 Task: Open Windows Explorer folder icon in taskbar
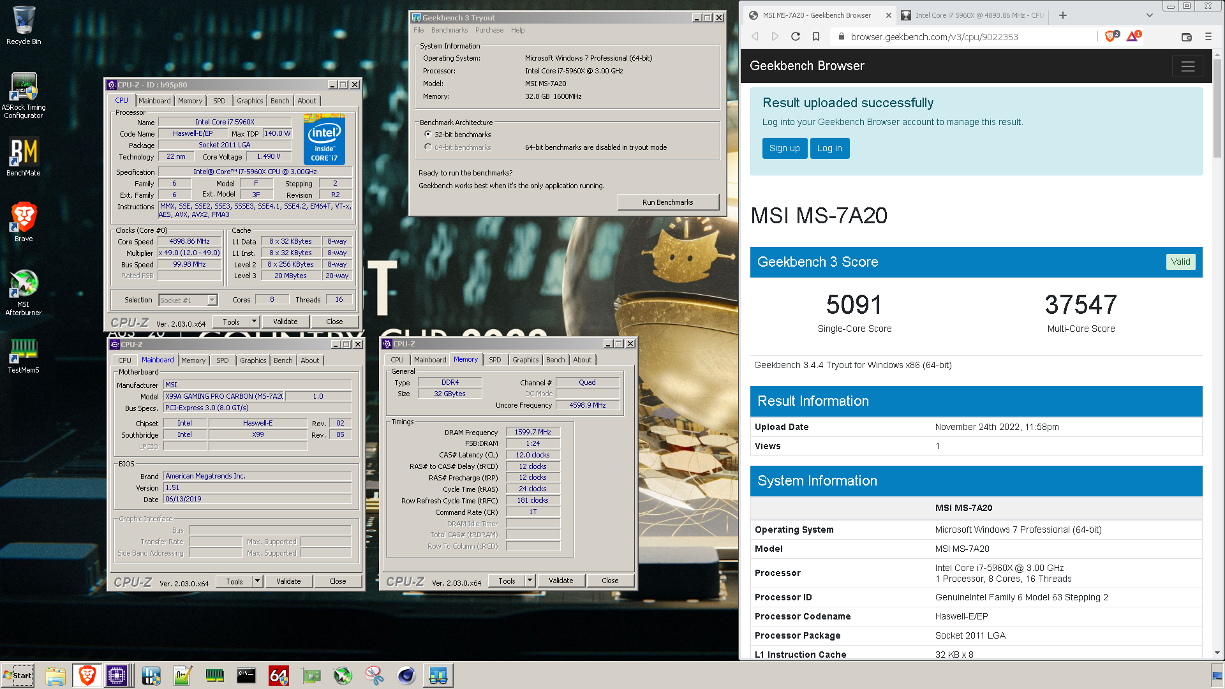[56, 676]
